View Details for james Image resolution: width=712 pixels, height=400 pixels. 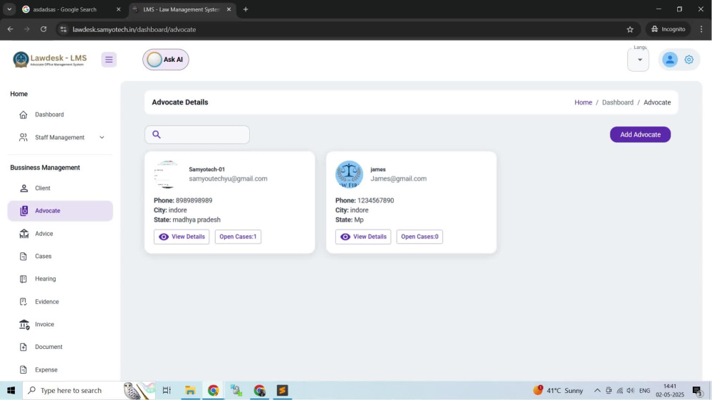click(363, 237)
